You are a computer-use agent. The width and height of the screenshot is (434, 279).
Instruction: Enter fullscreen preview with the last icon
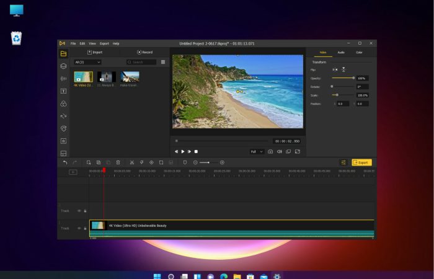pos(298,152)
